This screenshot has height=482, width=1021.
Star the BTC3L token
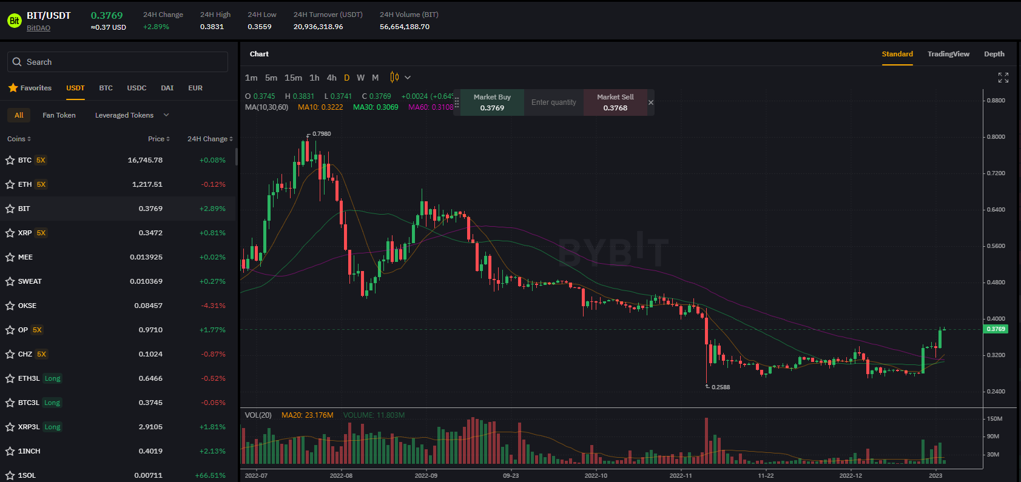tap(10, 403)
